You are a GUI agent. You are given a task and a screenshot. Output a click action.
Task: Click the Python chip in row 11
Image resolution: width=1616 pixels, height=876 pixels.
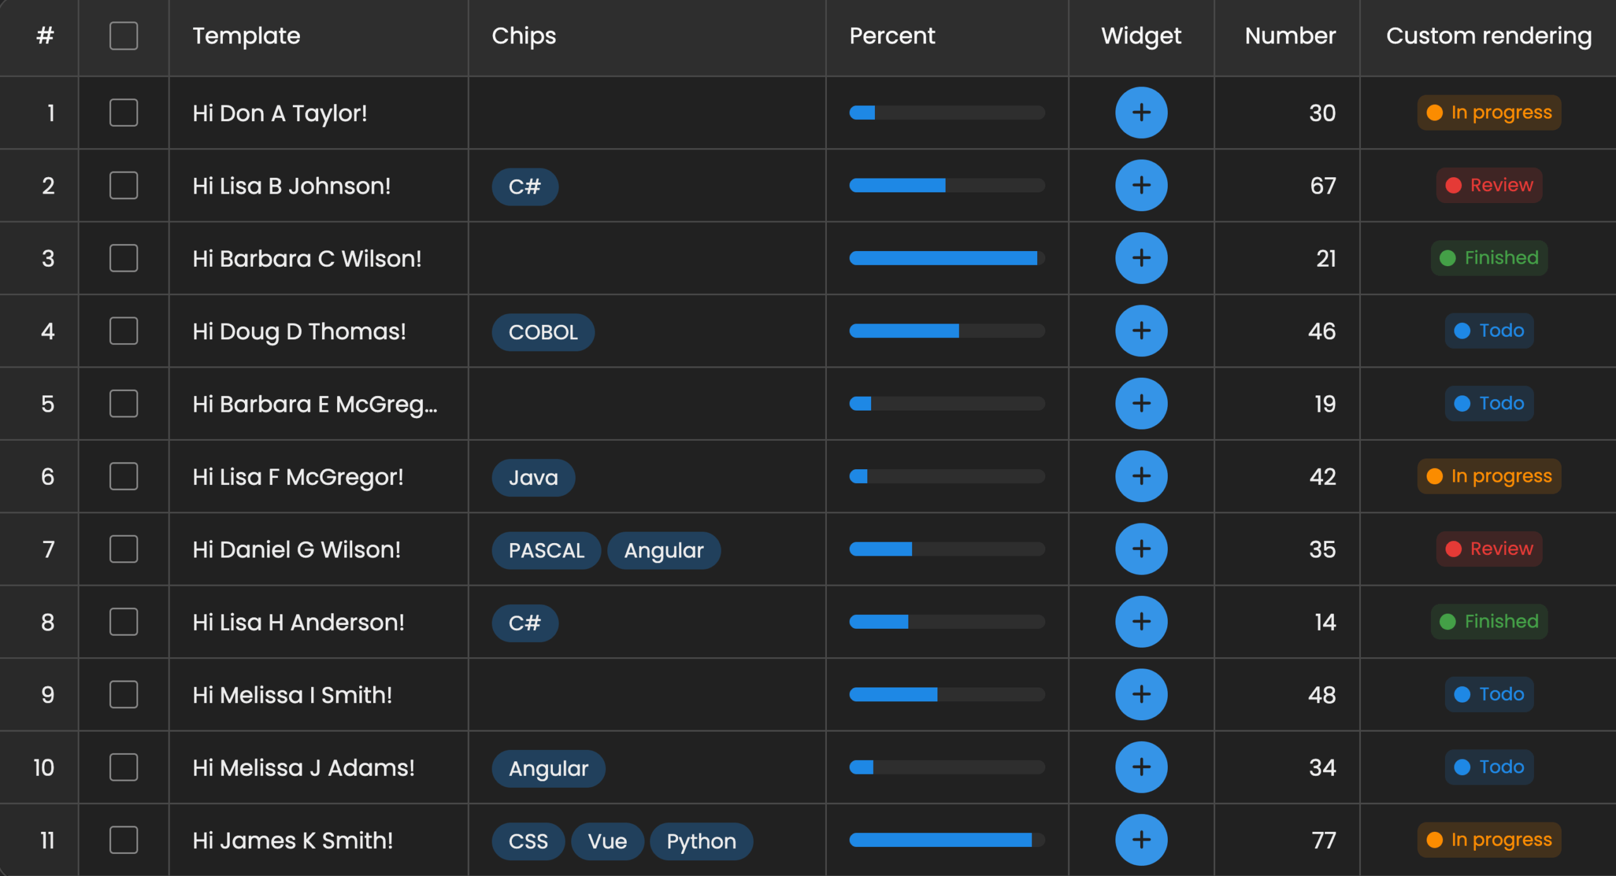tap(701, 841)
